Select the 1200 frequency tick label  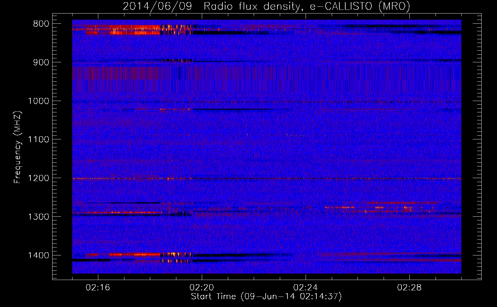pos(38,178)
